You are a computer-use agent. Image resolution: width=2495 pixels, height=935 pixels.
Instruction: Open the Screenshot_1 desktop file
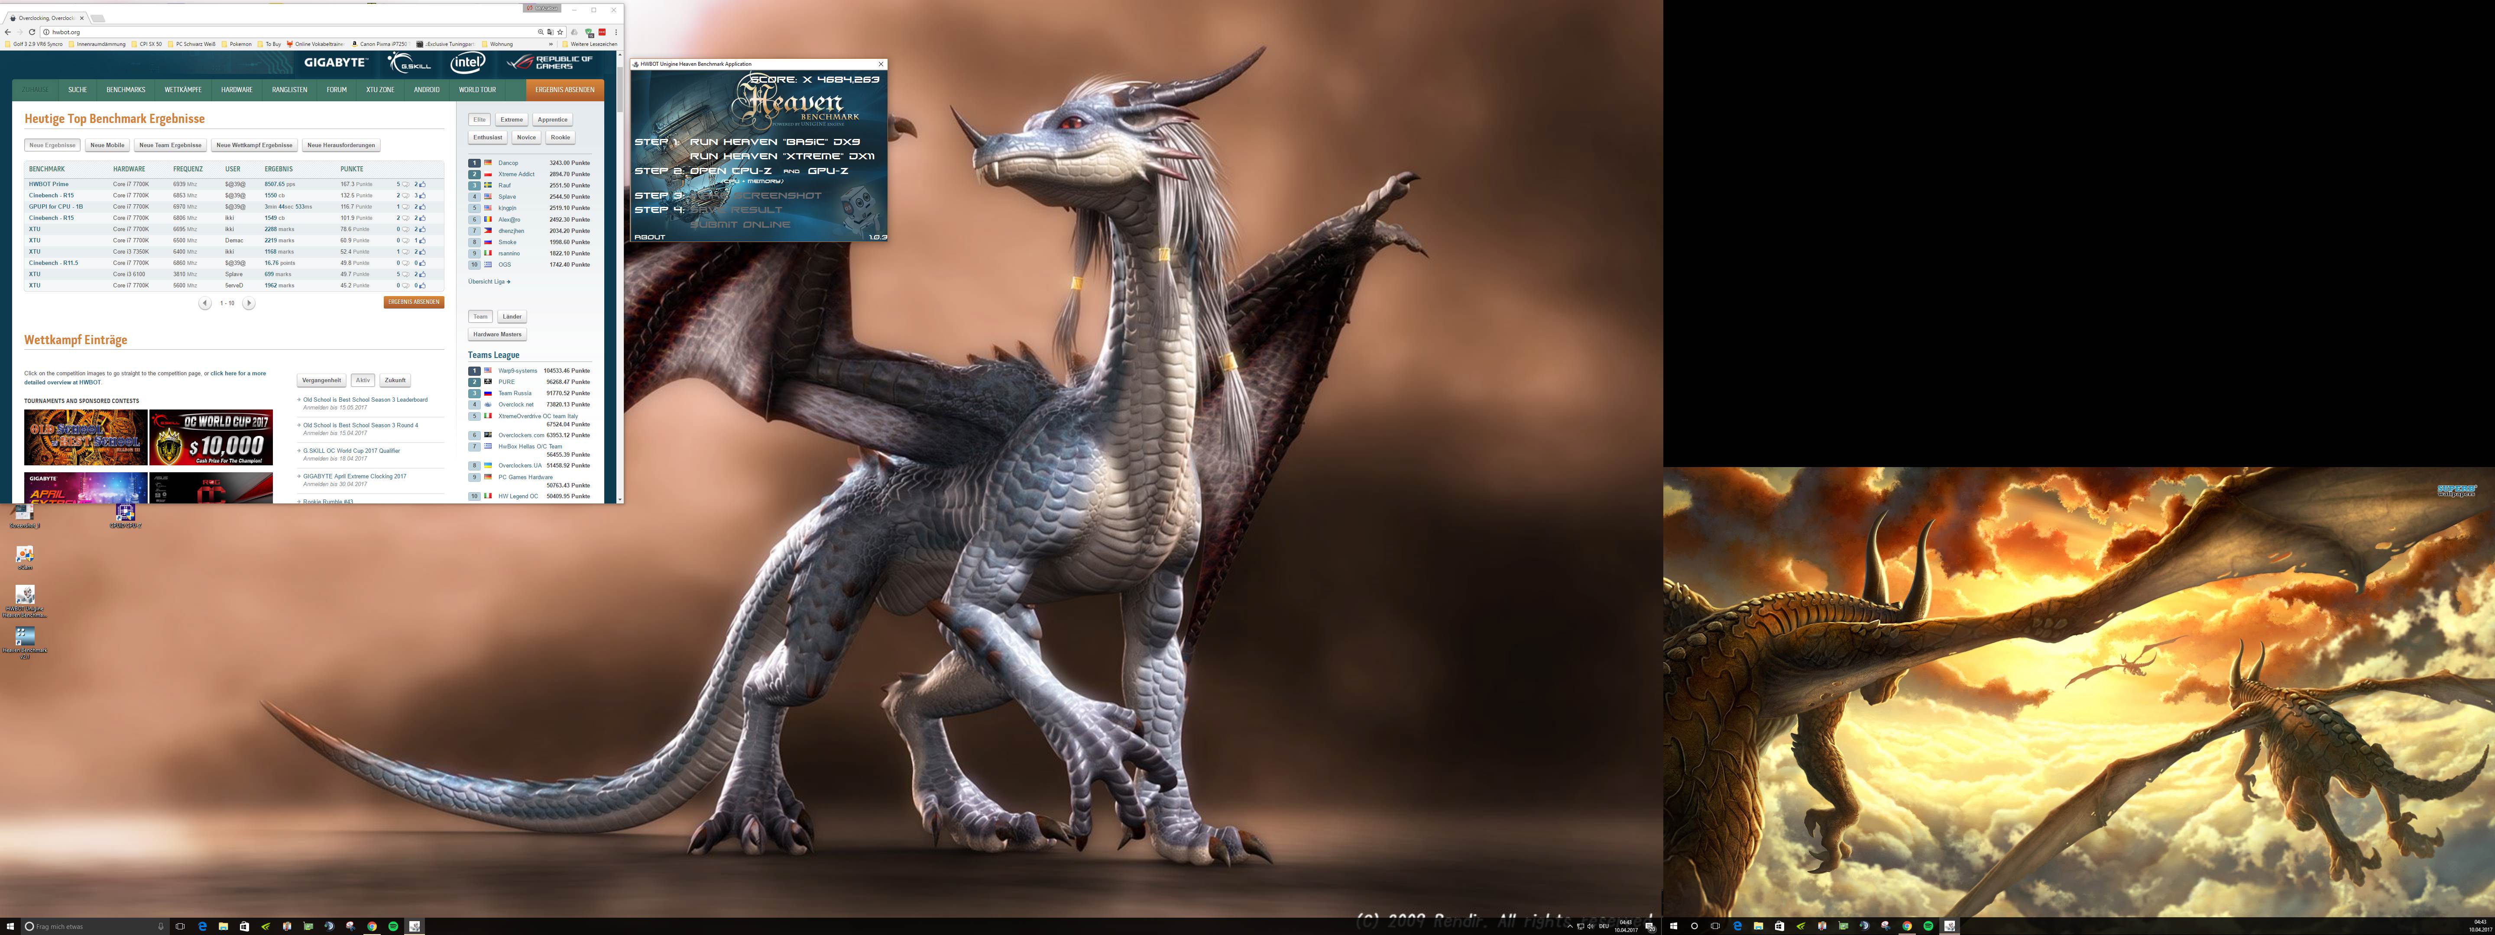click(25, 516)
